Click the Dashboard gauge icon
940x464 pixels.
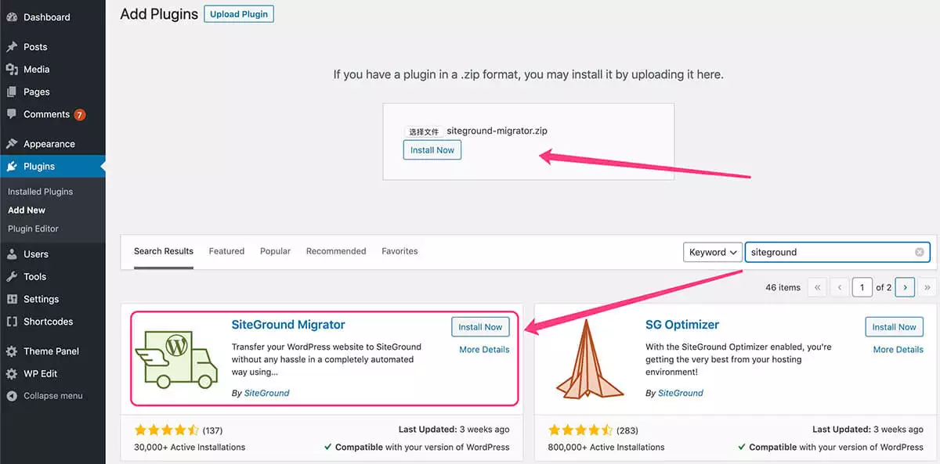pyautogui.click(x=12, y=17)
